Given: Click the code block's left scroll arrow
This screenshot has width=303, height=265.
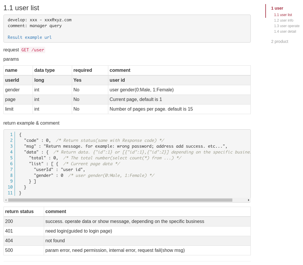Looking at the screenshot, I should (6, 200).
